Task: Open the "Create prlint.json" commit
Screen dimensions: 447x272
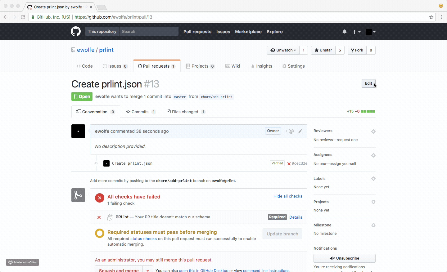Action: pos(132,163)
